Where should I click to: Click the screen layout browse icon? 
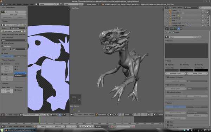coord(37,4)
